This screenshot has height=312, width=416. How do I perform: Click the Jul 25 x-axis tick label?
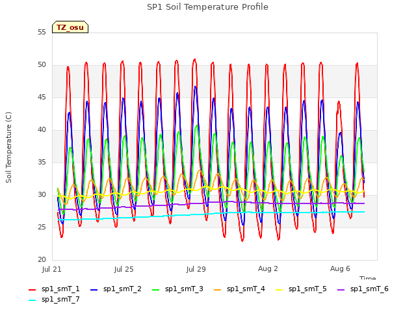pos(124,269)
